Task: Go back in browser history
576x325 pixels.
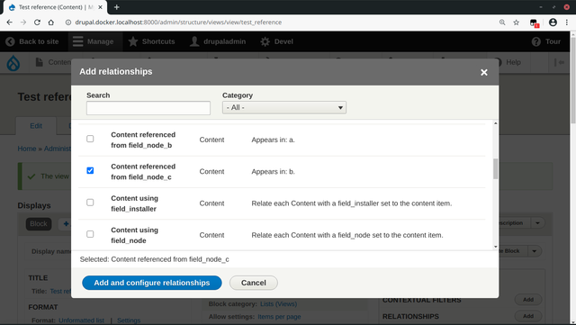Action: coord(10,23)
